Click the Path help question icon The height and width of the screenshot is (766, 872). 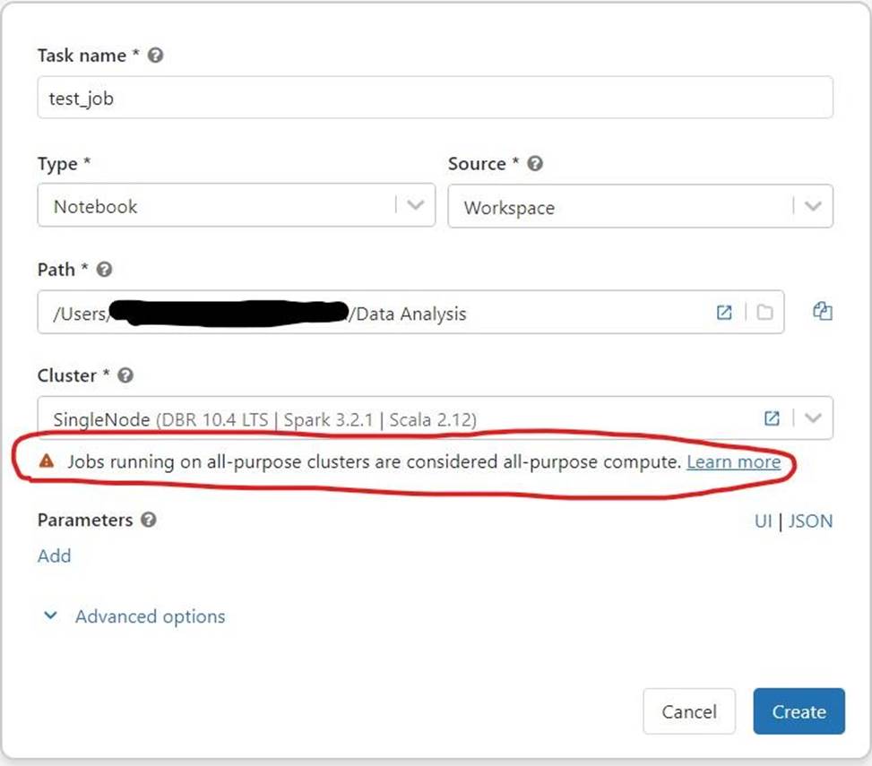pyautogui.click(x=105, y=270)
